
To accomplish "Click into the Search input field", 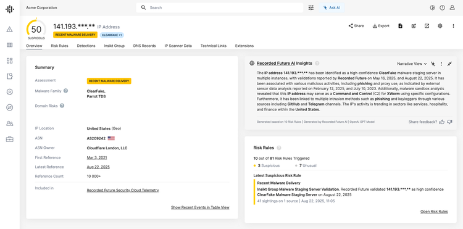I will tap(219, 7).
